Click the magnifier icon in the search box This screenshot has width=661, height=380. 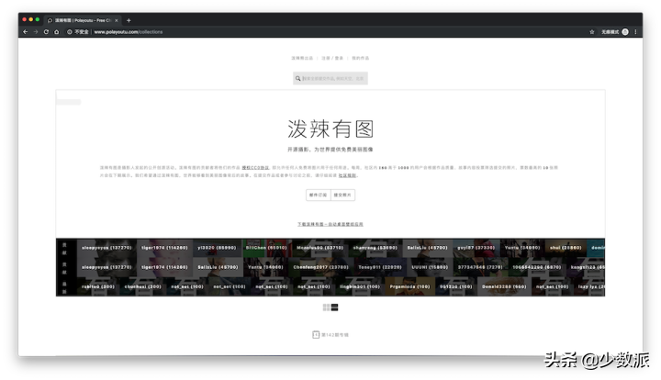(x=297, y=78)
